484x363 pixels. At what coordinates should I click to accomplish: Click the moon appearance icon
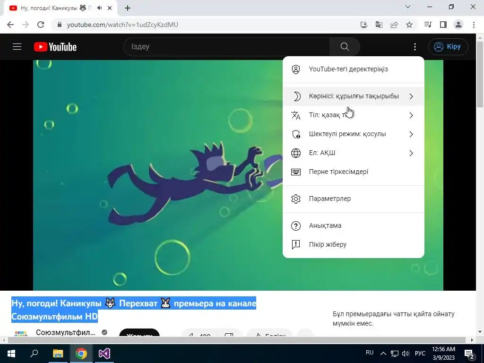[296, 96]
